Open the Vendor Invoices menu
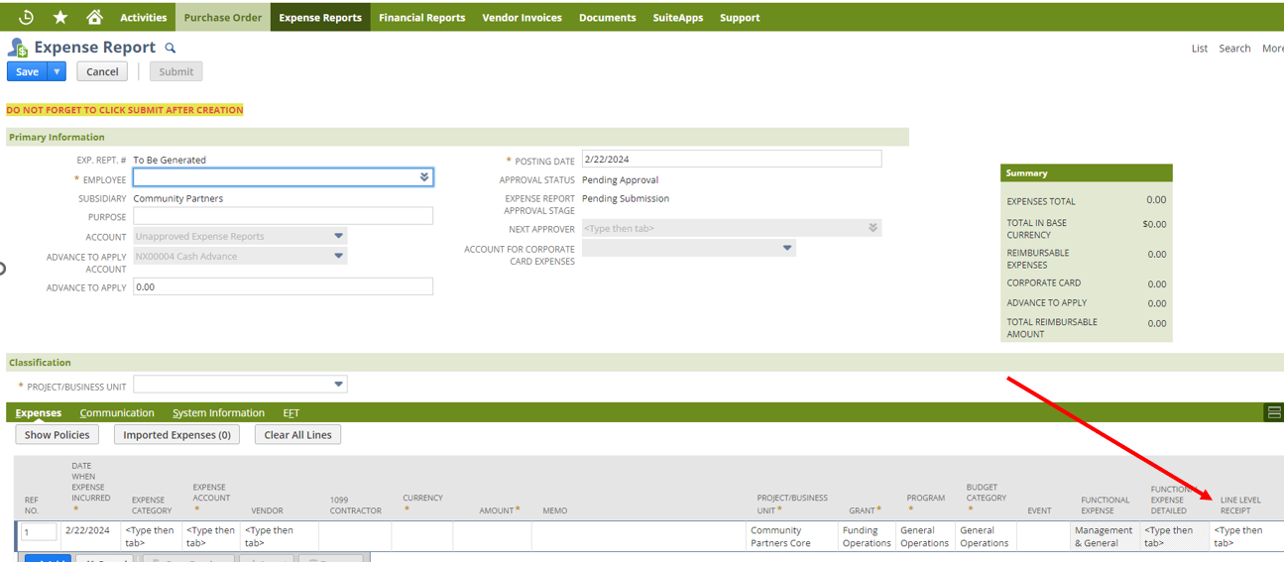 522,17
